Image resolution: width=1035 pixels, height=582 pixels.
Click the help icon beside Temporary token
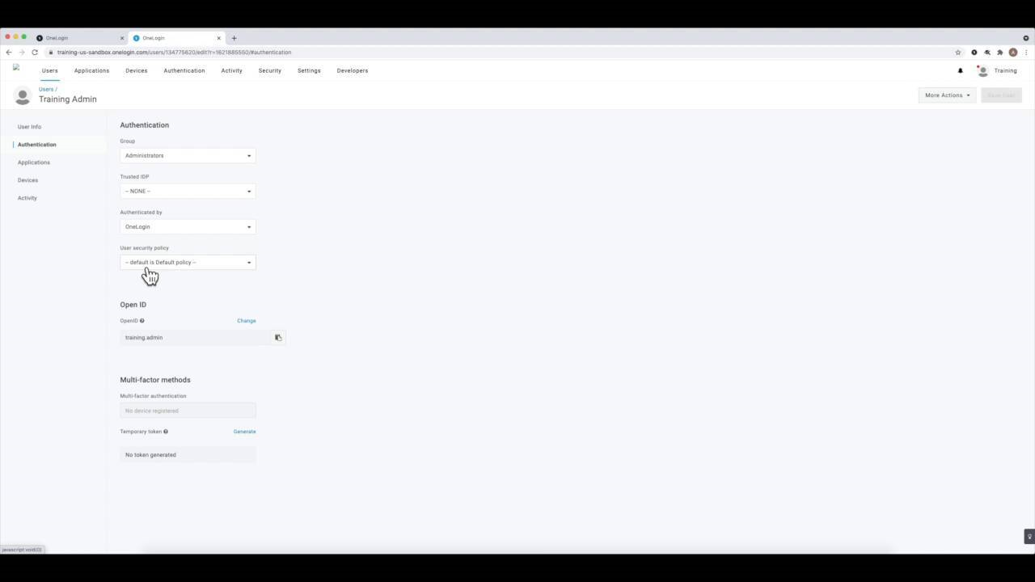click(x=165, y=431)
